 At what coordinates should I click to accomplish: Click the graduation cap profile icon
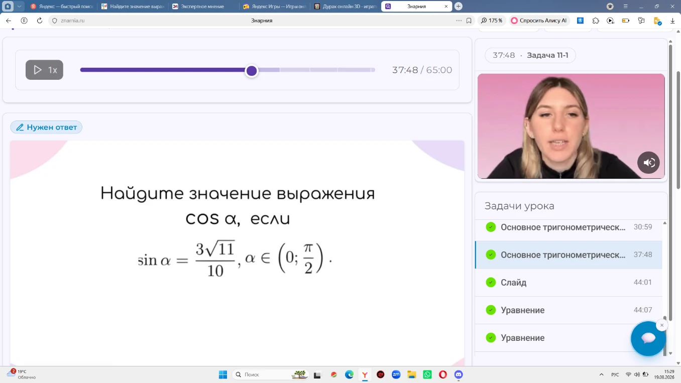coord(610,7)
